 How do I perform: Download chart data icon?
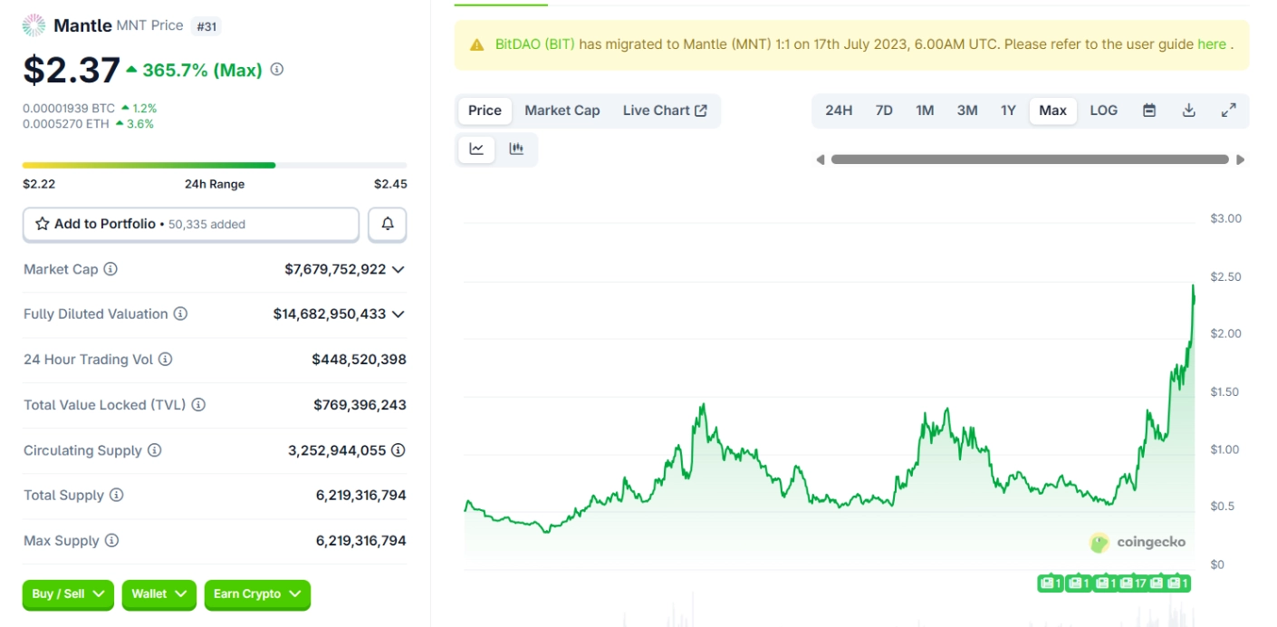[1189, 111]
